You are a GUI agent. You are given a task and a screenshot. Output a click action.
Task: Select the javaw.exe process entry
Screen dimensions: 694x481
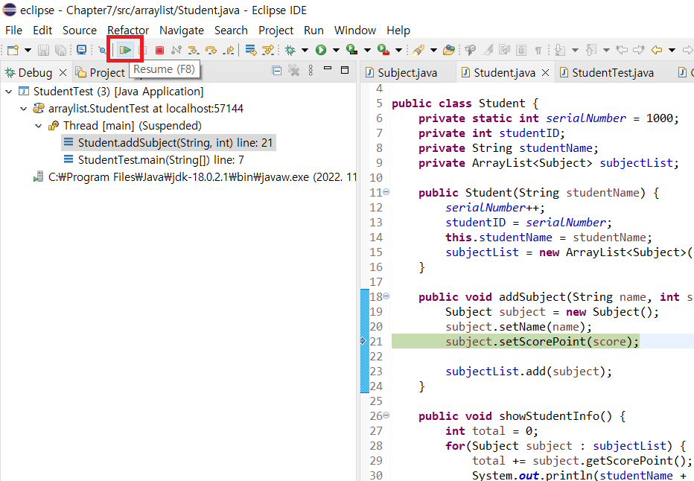[195, 177]
